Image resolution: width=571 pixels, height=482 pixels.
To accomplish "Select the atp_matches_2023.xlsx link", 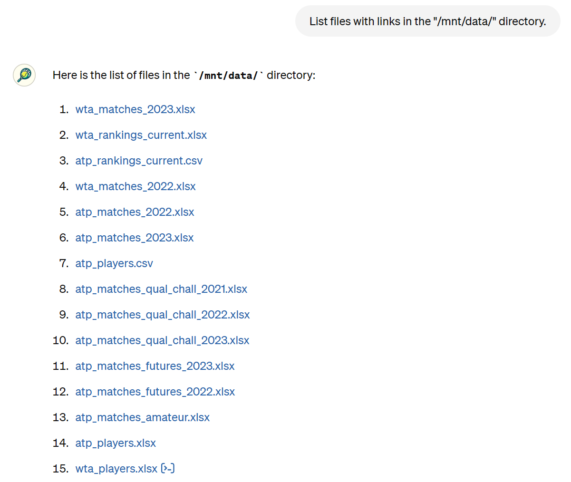I will 135,238.
